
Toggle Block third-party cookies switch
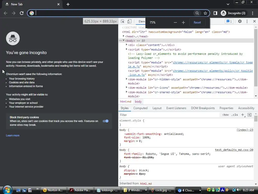coord(106,121)
